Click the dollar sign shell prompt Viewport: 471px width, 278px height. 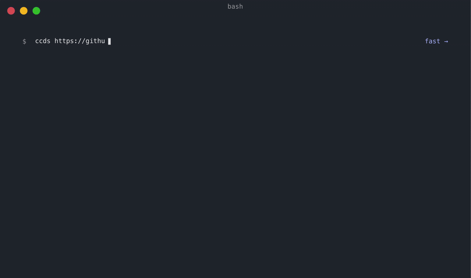[x=24, y=41]
